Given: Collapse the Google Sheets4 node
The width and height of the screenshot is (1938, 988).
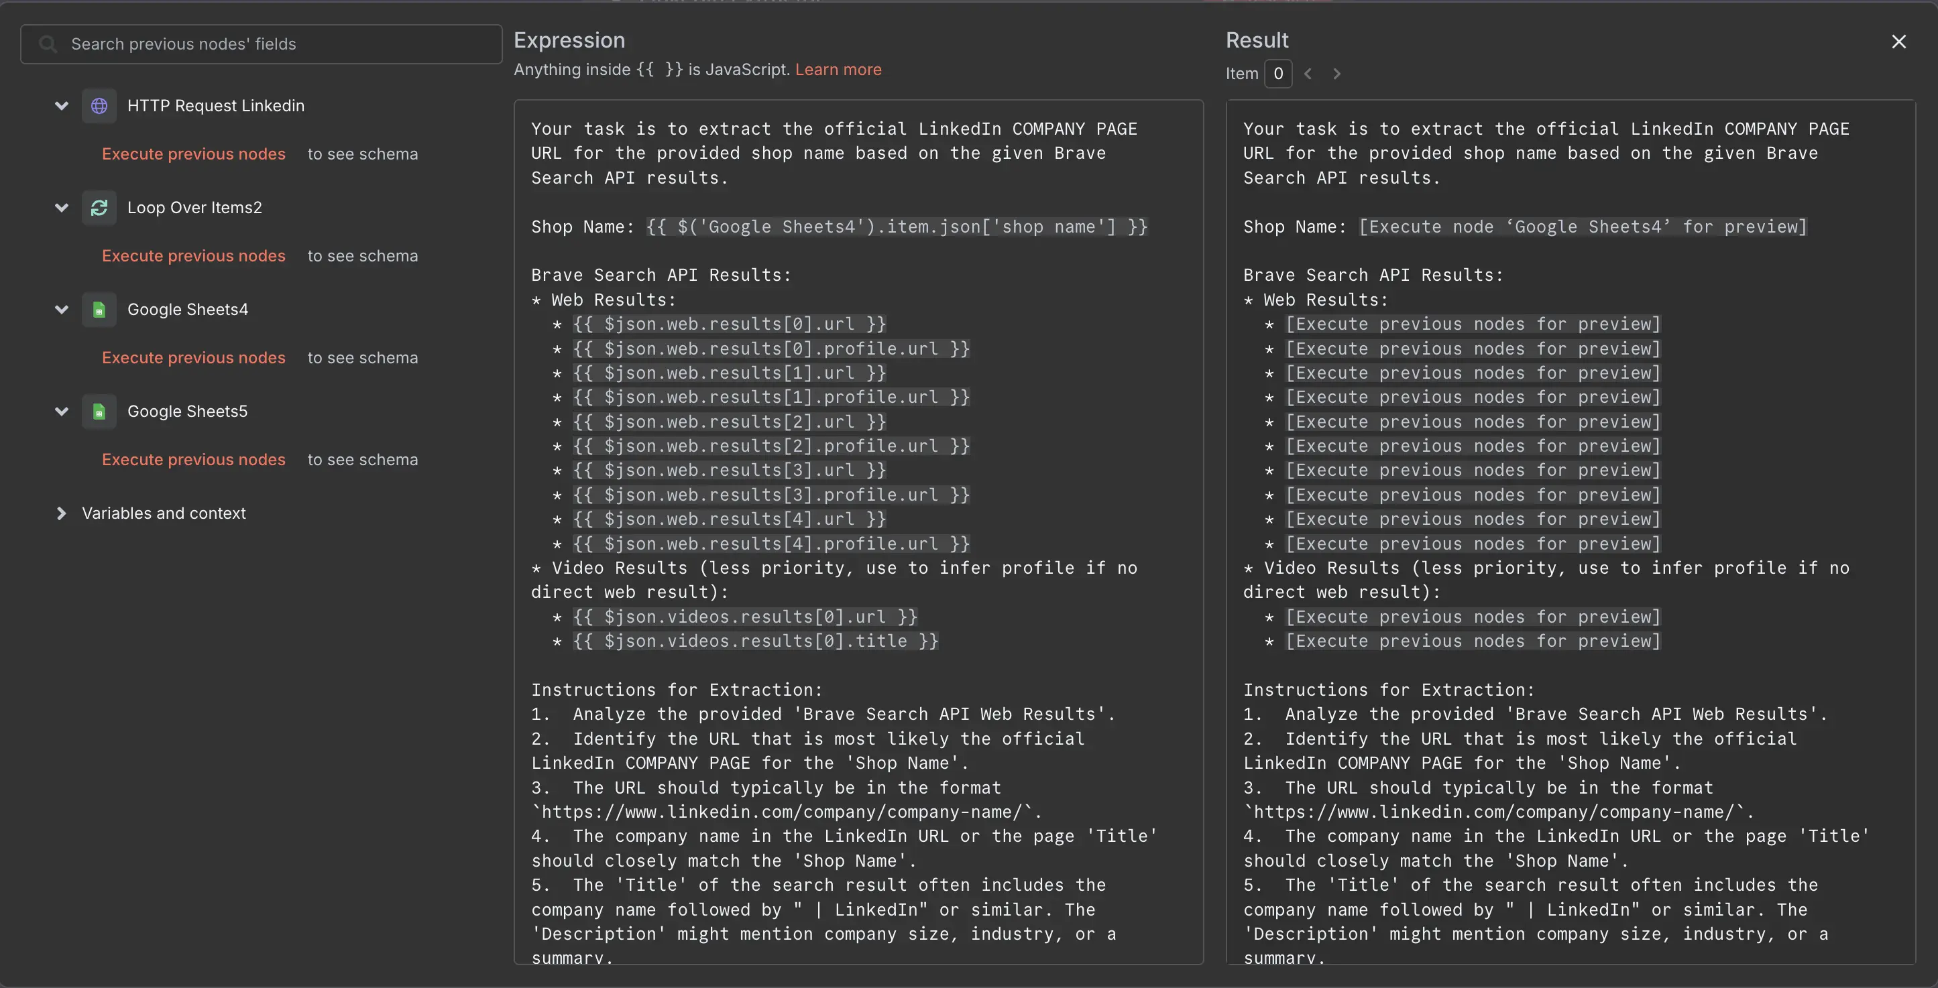Looking at the screenshot, I should click(62, 309).
